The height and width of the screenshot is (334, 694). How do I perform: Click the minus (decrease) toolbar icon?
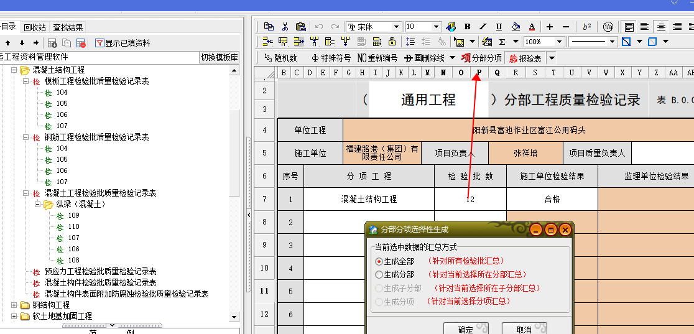[x=566, y=27]
